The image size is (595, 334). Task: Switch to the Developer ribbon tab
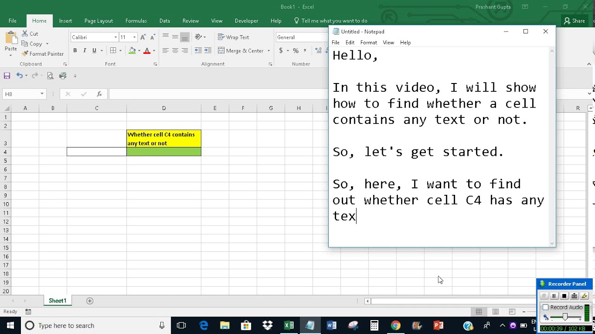pyautogui.click(x=246, y=21)
